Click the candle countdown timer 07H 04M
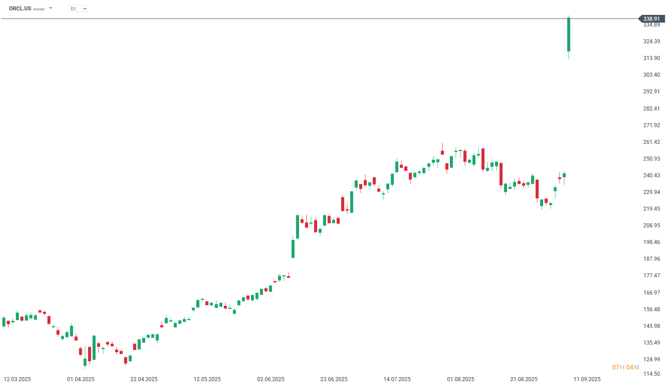 (x=625, y=367)
